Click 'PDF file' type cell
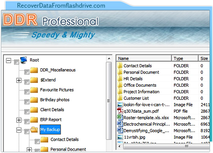 click(x=181, y=111)
